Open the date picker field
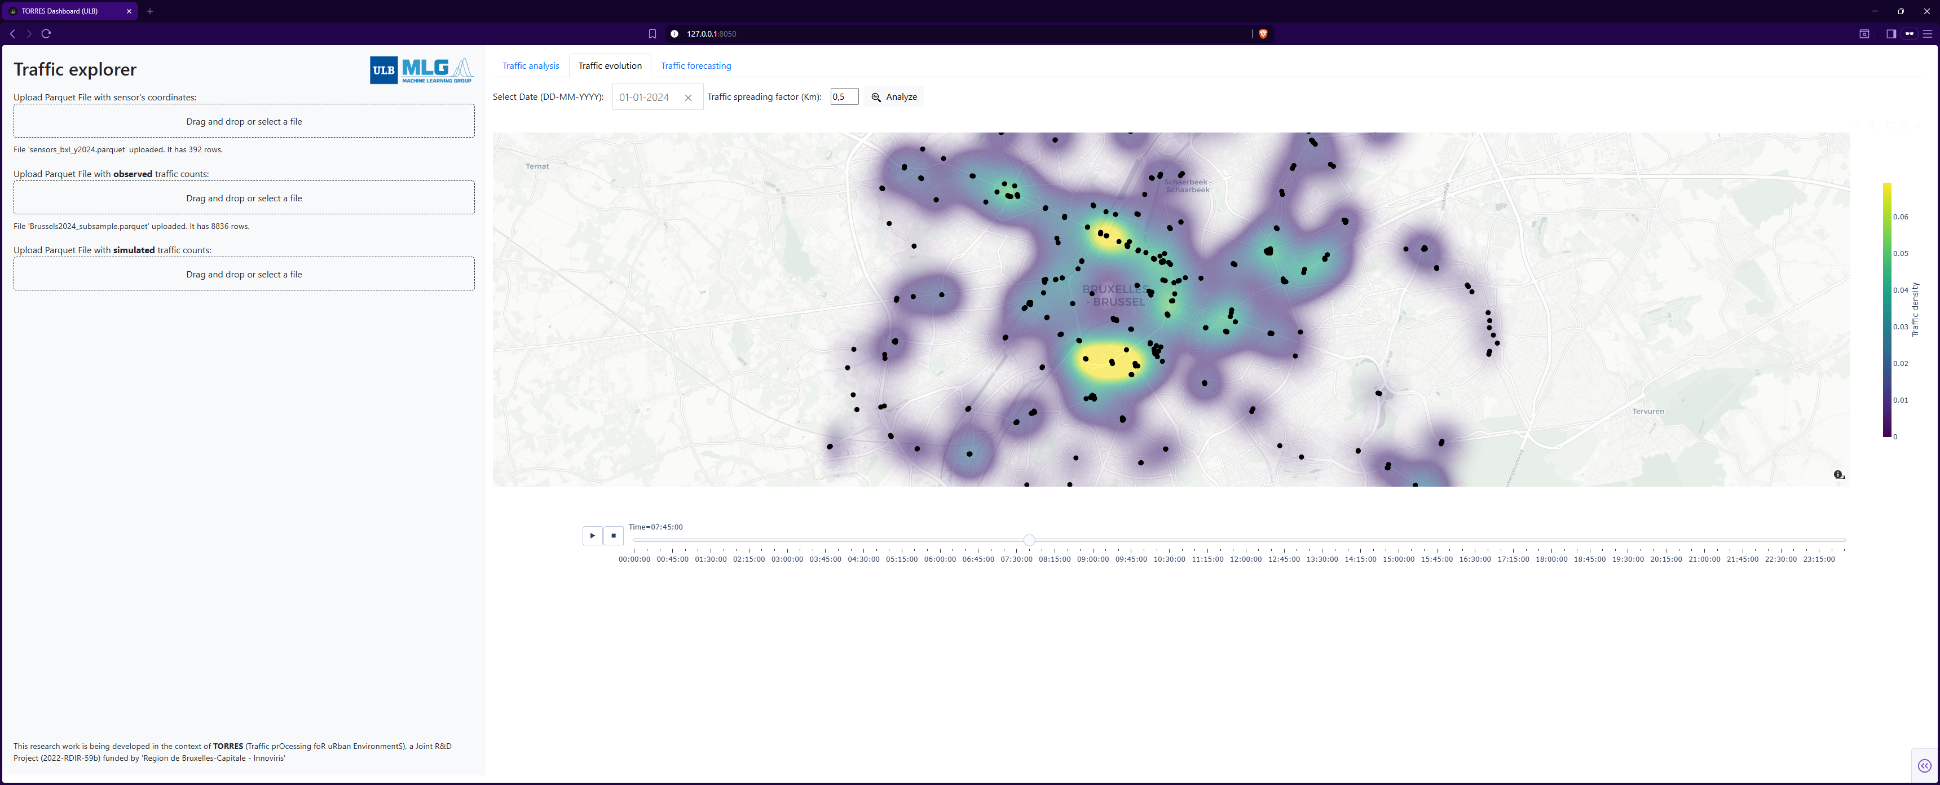The image size is (1940, 785). click(646, 98)
